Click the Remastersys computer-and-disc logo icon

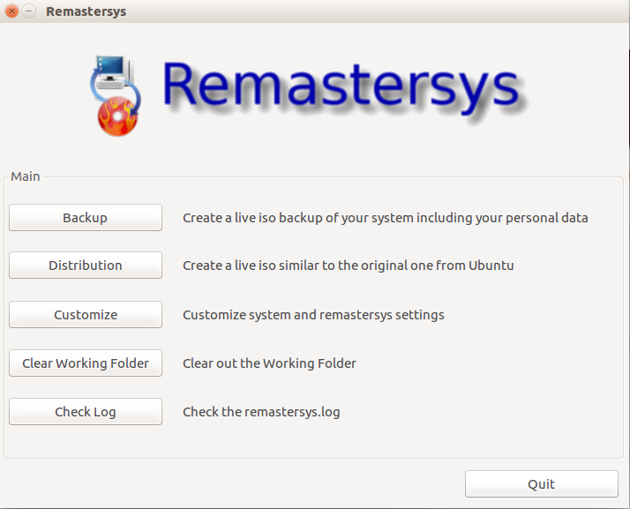coord(116,95)
